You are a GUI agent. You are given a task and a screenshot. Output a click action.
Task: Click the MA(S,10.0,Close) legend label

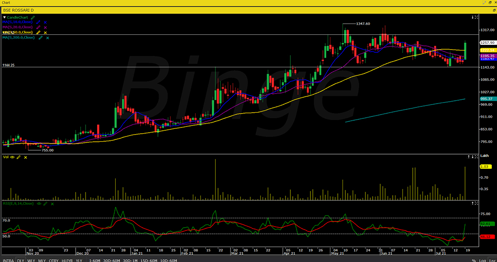pyautogui.click(x=17, y=22)
